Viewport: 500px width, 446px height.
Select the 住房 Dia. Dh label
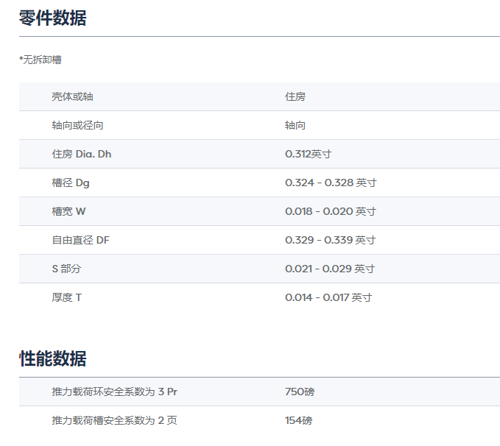point(81,154)
